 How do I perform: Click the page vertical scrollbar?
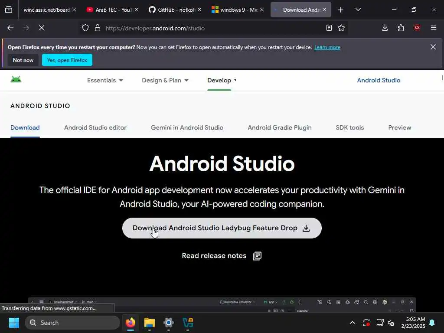click(442, 78)
